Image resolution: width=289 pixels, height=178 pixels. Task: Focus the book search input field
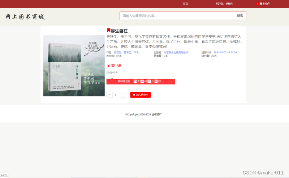point(177,16)
